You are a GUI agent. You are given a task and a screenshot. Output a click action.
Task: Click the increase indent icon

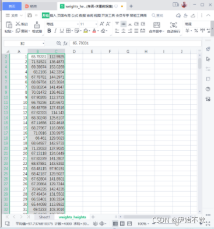coord(143,24)
